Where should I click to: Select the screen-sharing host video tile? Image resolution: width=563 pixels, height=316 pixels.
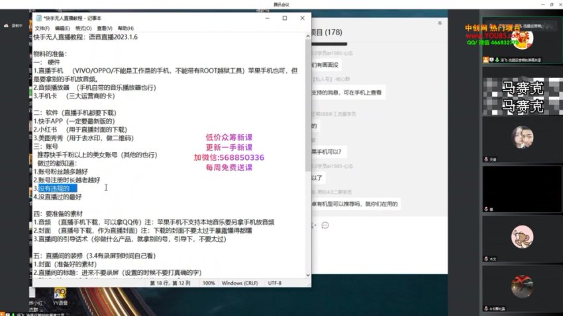[x=522, y=40]
